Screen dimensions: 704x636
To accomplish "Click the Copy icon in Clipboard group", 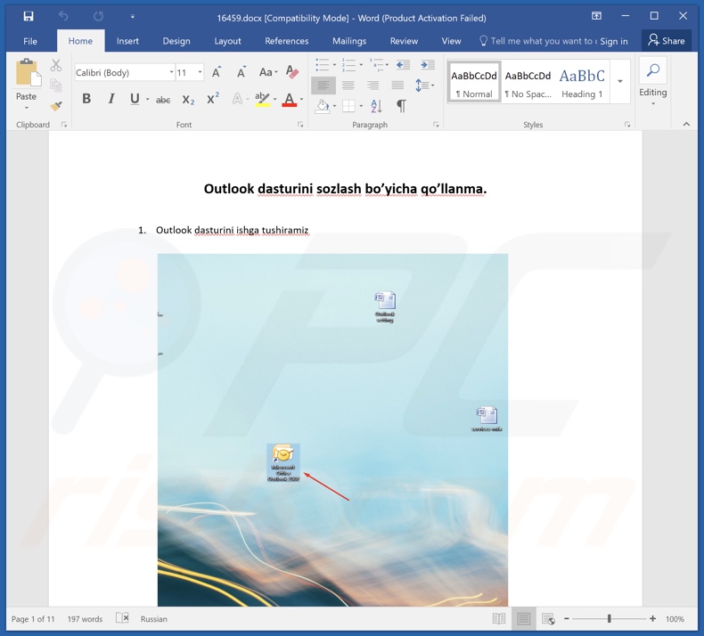I will [56, 86].
